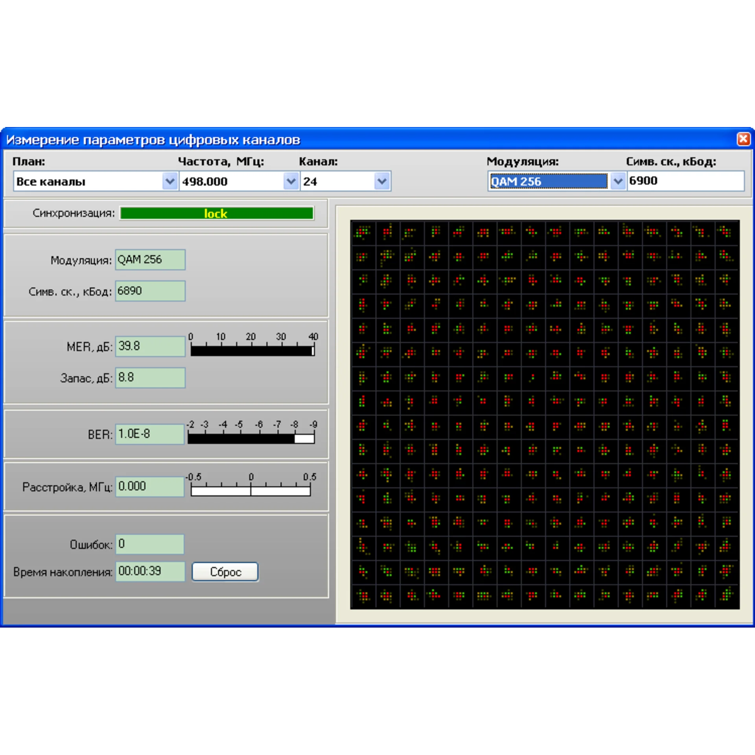Click the Расстройка offset bar gauge
755x755 pixels.
point(251,491)
